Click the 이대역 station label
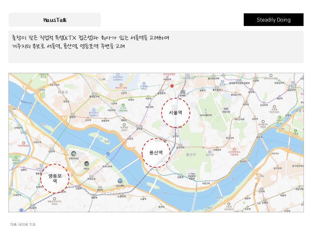This screenshot has width=312, height=234. click(x=131, y=100)
